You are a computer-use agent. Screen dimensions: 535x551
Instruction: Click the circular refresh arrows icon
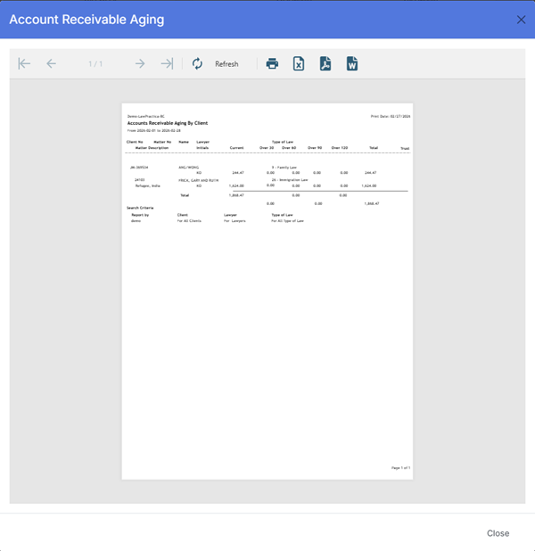tap(197, 64)
